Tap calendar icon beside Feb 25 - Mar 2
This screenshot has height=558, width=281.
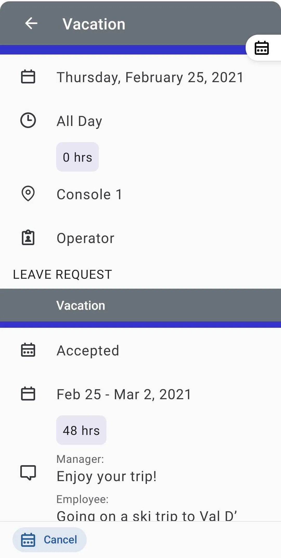click(x=28, y=393)
